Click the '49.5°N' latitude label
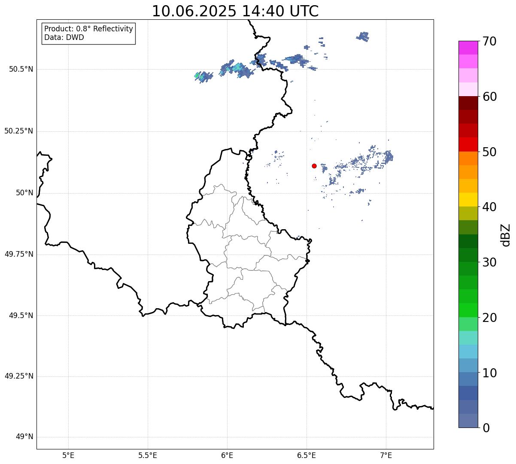 21,315
